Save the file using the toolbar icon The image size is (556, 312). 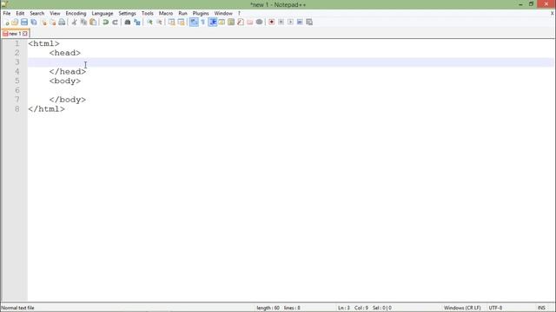point(24,23)
